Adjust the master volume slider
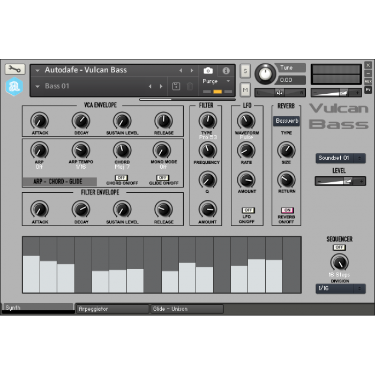Screen dimensions: 375x375 (336, 93)
